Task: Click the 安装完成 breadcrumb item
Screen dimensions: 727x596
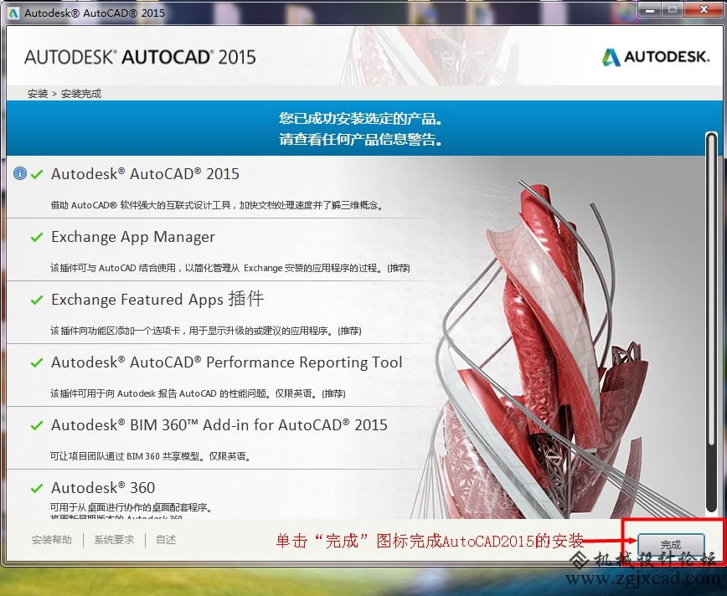Action: pyautogui.click(x=81, y=94)
